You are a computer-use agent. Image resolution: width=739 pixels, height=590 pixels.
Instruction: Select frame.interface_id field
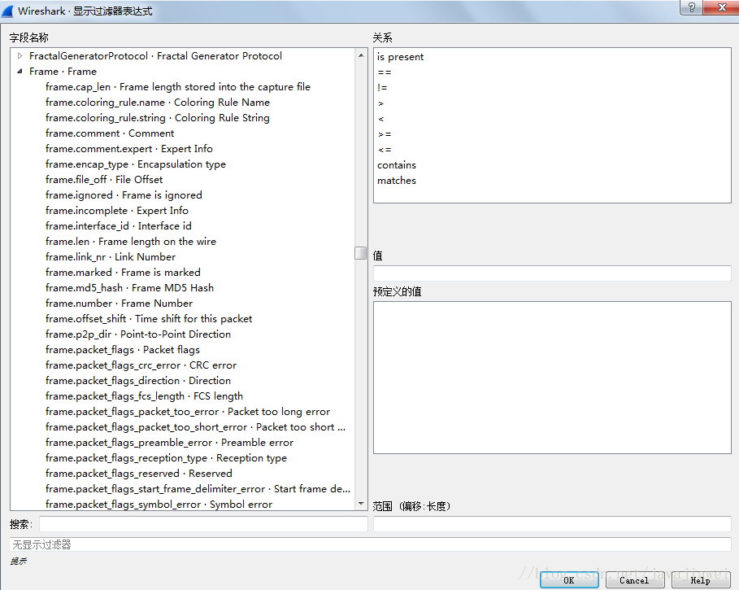point(119,226)
